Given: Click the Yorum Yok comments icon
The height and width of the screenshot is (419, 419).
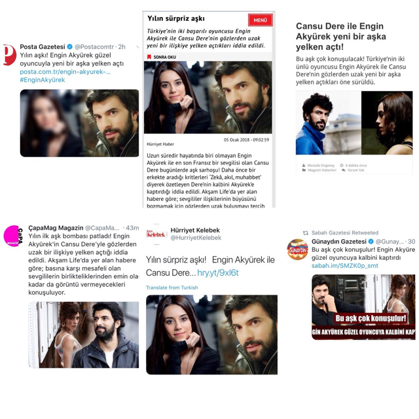Looking at the screenshot, I should tap(344, 170).
